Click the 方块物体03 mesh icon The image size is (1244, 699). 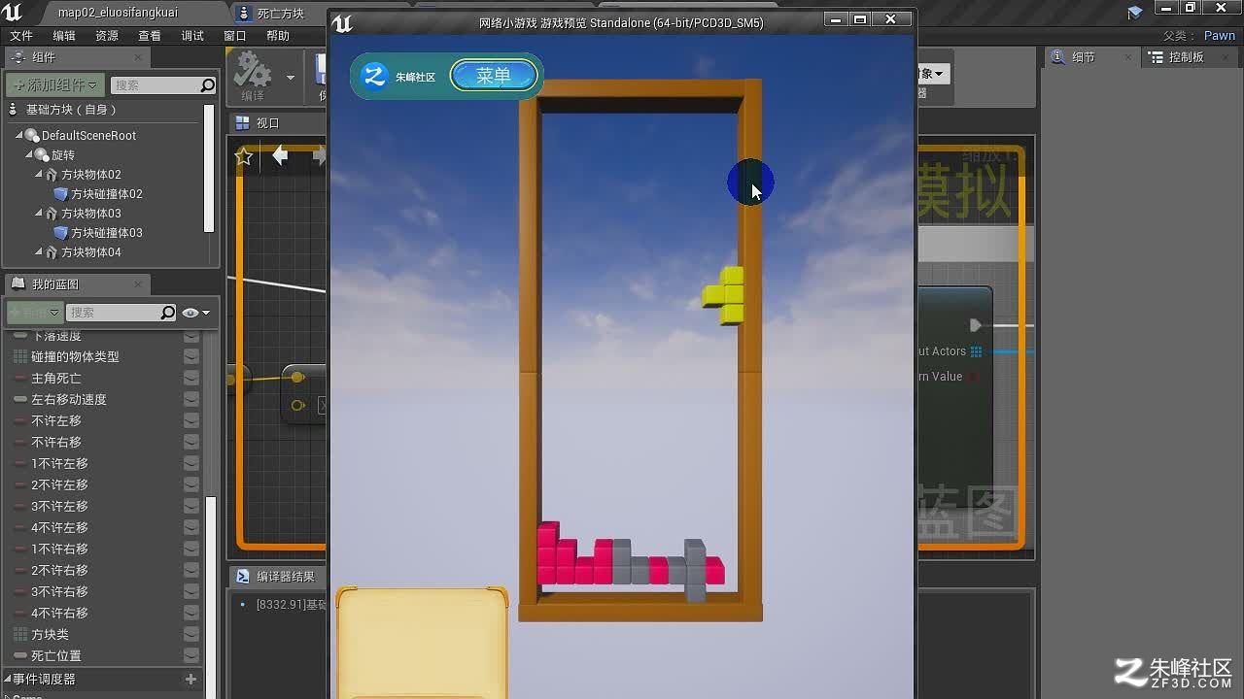tap(52, 213)
